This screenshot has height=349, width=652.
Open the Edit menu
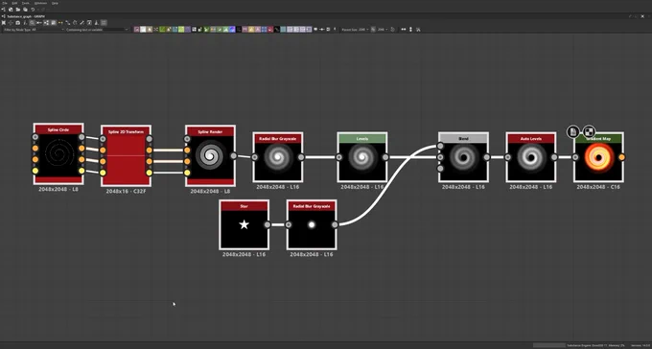pyautogui.click(x=15, y=3)
